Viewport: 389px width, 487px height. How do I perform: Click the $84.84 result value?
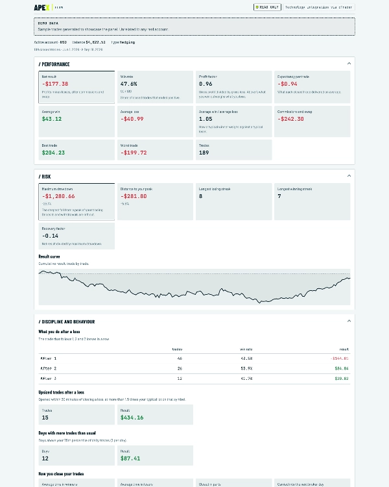point(342,368)
